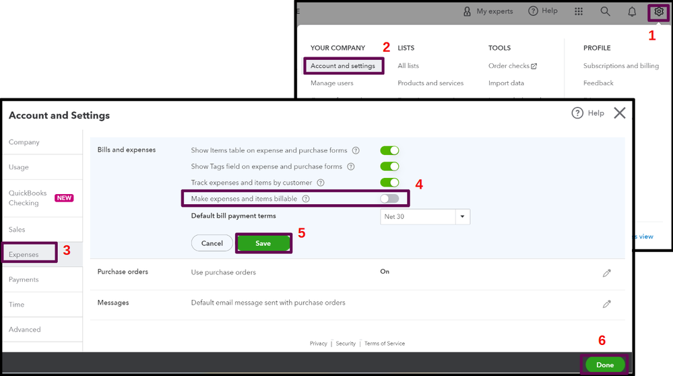
Task: Click the Default bill payment terms label
Action: coord(234,216)
